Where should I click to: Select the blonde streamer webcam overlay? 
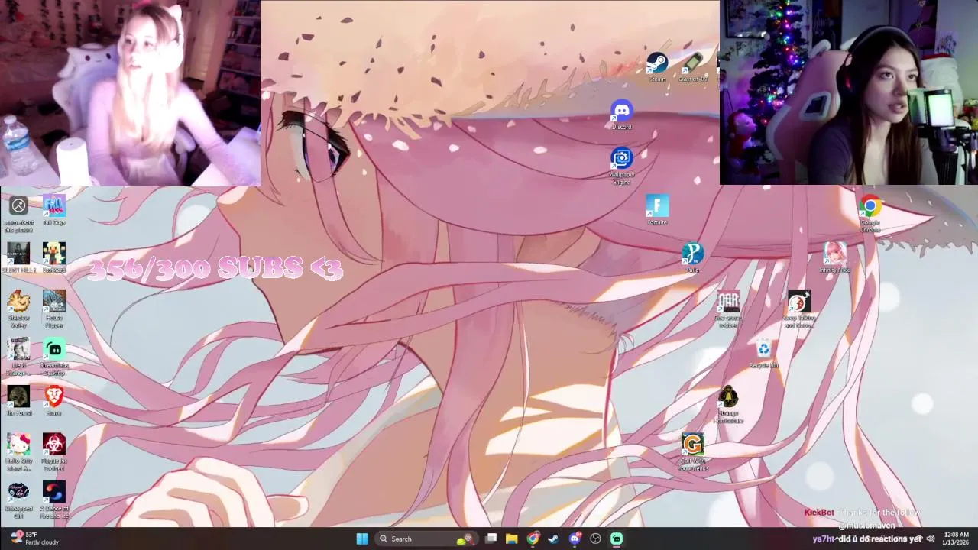tap(130, 93)
